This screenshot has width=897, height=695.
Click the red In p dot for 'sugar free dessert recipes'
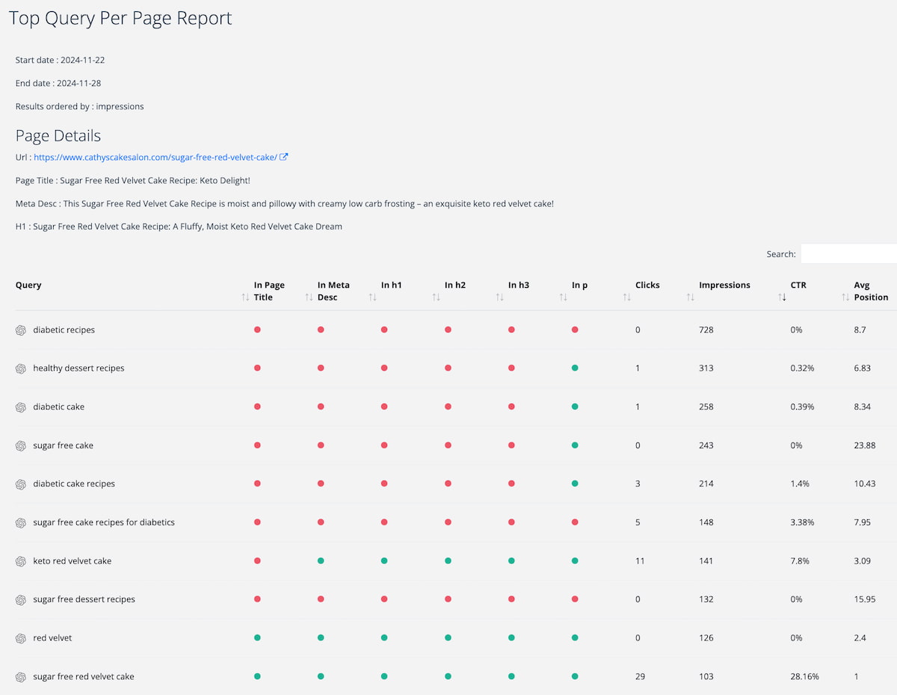pyautogui.click(x=575, y=599)
